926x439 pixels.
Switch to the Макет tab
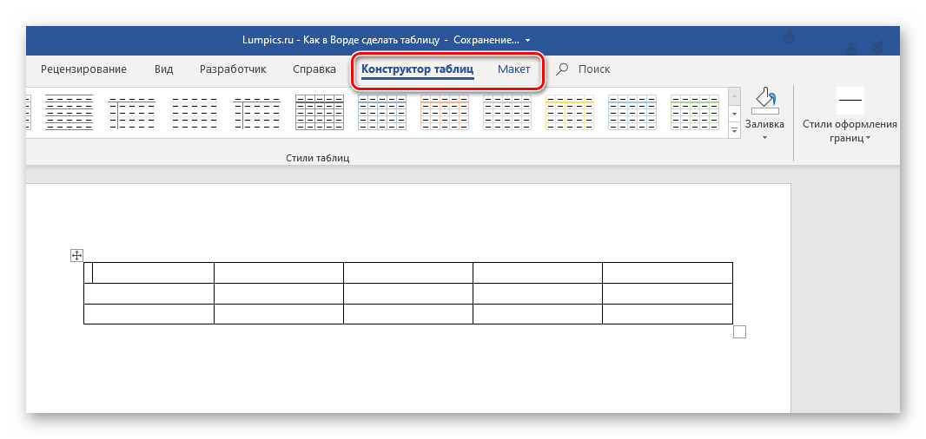513,69
